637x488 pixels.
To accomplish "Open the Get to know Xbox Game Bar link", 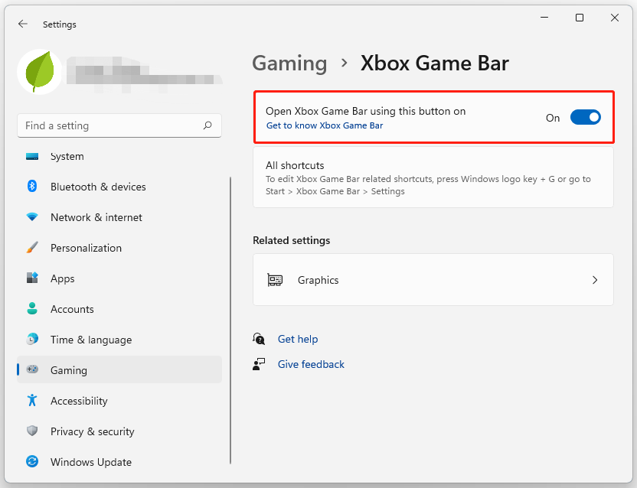I will coord(325,125).
